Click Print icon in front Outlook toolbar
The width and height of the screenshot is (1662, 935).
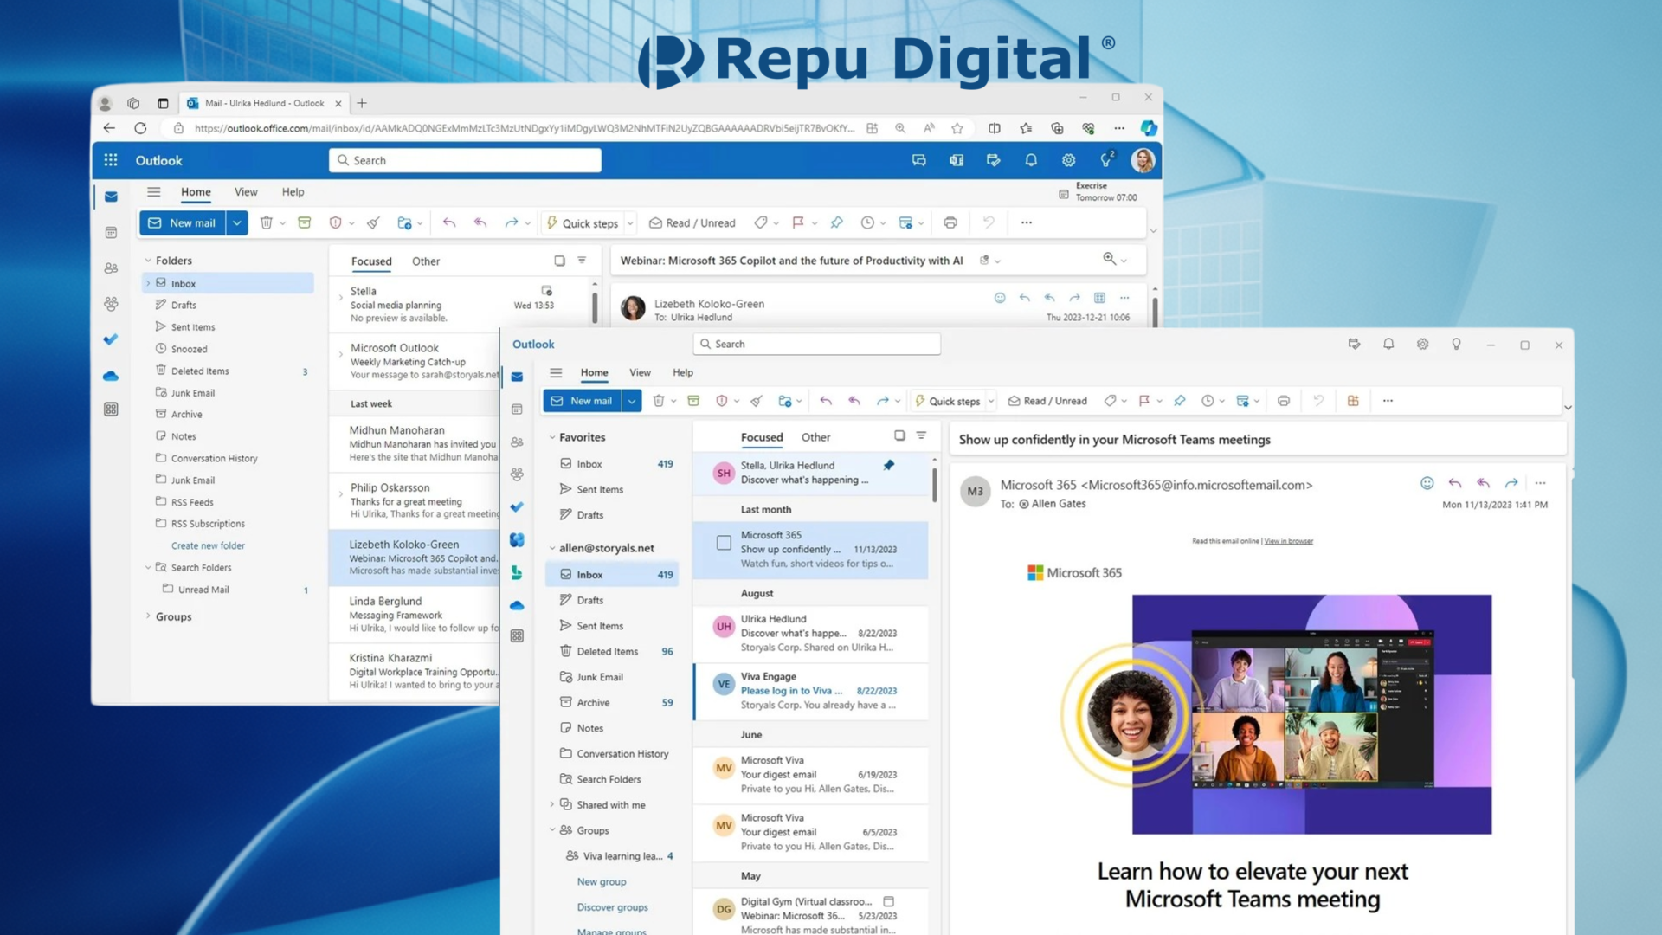pos(1284,401)
